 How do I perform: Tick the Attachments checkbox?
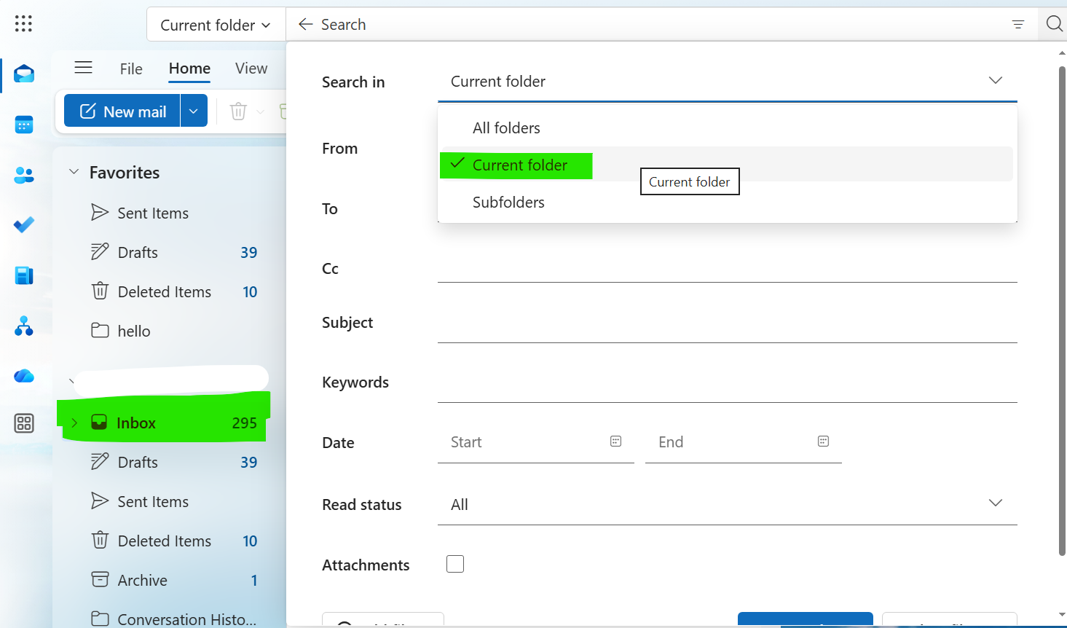click(x=455, y=564)
